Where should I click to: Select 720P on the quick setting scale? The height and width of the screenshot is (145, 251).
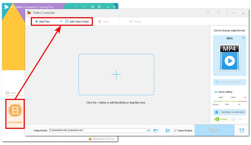click(x=227, y=105)
